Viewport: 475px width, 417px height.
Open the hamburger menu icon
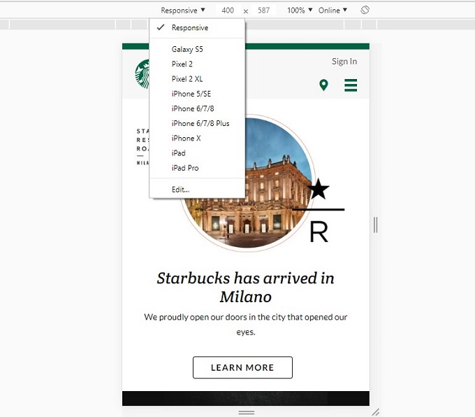pyautogui.click(x=351, y=85)
